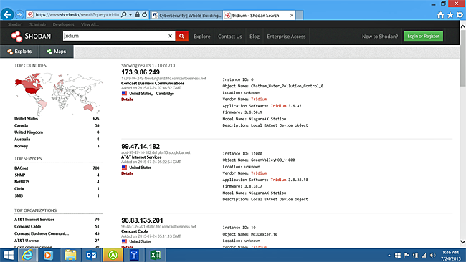
Task: Click the Shodan logo
Action: coord(31,37)
